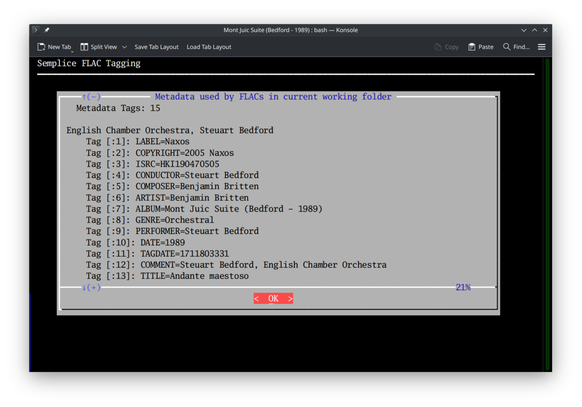The height and width of the screenshot is (407, 582).
Task: Click the Copy icon
Action: point(437,47)
